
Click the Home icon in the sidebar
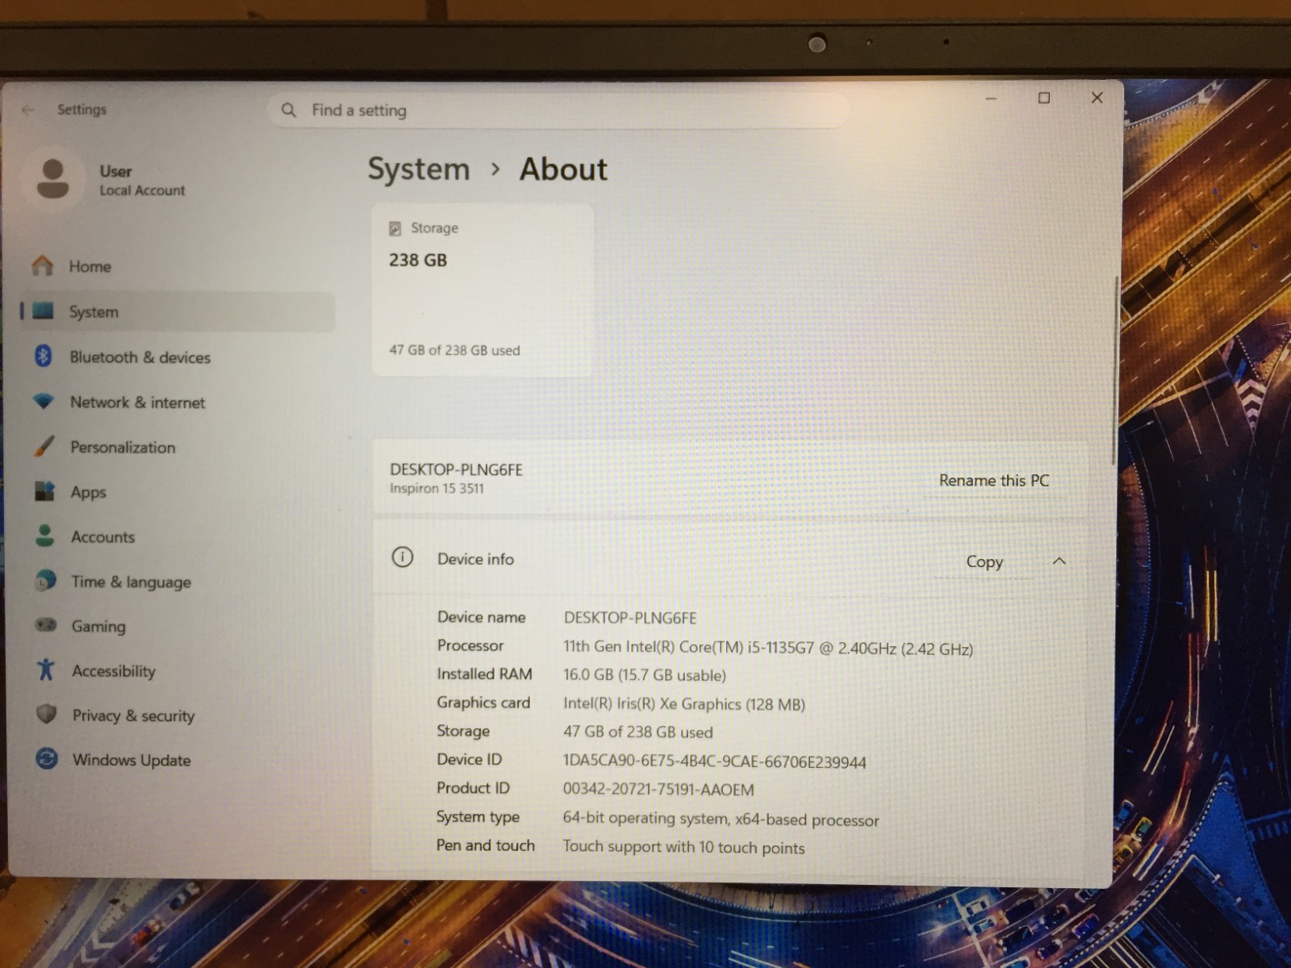[x=42, y=265]
